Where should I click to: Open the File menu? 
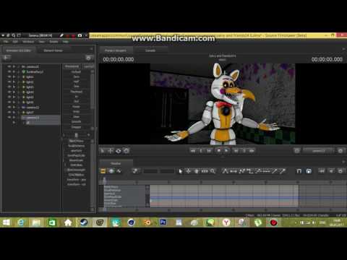tap(6, 42)
